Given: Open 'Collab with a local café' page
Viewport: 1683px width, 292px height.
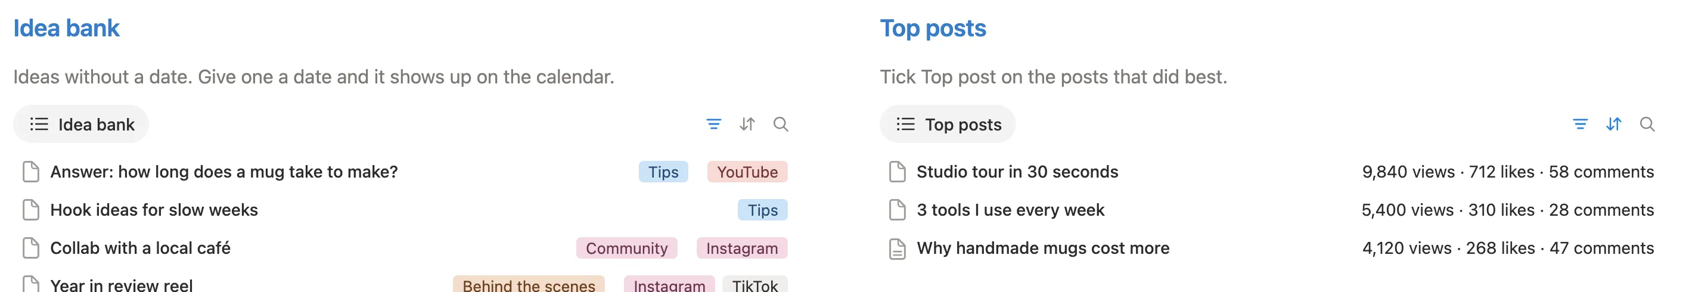Looking at the screenshot, I should [141, 248].
